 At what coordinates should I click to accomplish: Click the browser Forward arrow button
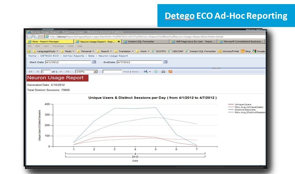(36, 37)
